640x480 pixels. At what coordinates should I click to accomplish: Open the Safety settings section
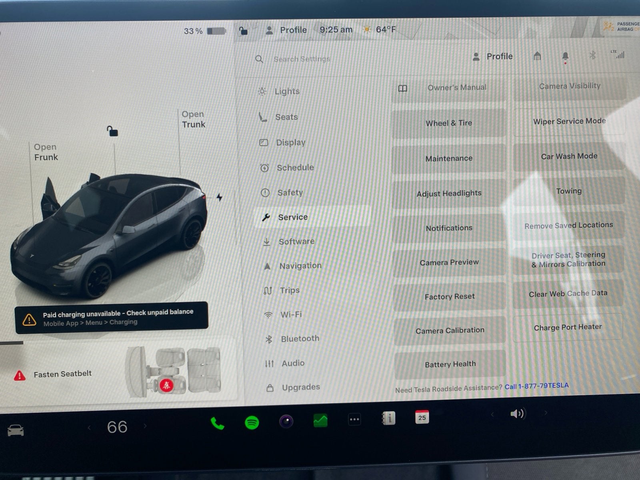[290, 192]
